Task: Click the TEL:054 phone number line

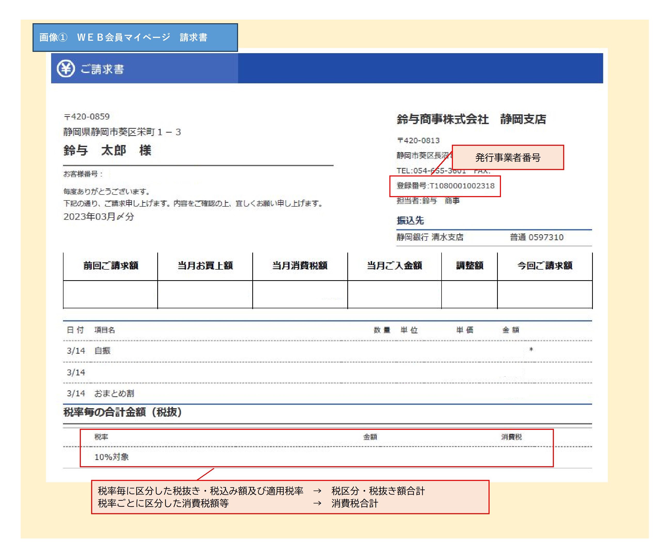Action: (x=443, y=171)
